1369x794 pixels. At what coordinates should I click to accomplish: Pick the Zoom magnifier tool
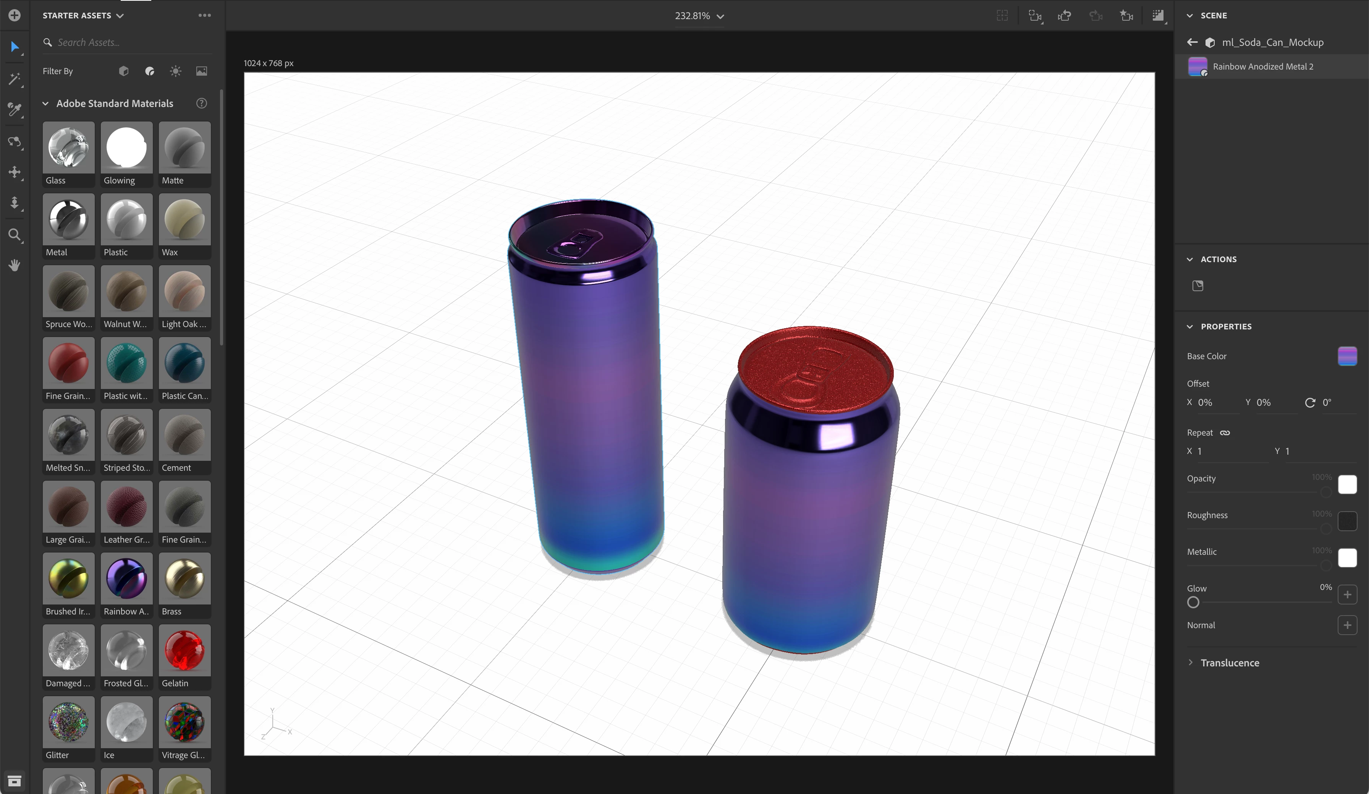(x=15, y=235)
